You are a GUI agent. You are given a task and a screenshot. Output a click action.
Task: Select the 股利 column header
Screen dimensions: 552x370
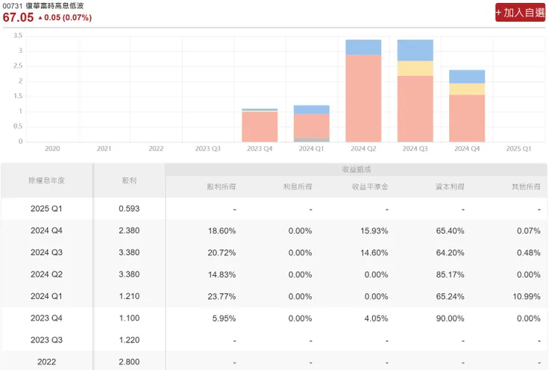tap(129, 181)
